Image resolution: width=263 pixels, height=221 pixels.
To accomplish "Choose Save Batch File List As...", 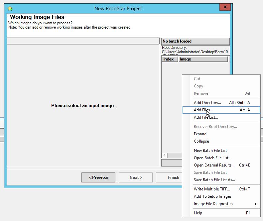I will [221, 180].
